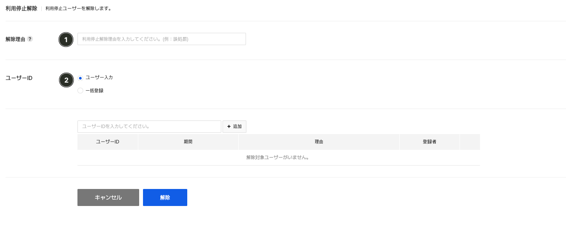Select the 一括登録 radio option

click(80, 91)
